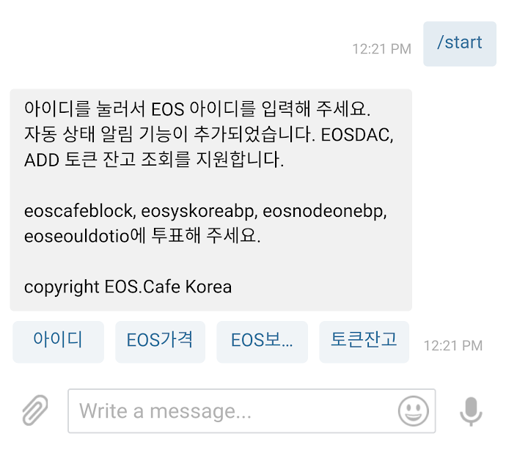Click the ADD 토큰 잔고 조회 line
Viewport: 506px width, 450px height.
click(x=154, y=160)
